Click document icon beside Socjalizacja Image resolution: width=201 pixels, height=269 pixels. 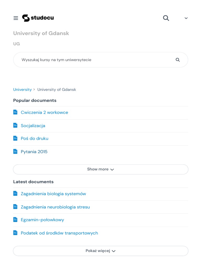(15, 125)
